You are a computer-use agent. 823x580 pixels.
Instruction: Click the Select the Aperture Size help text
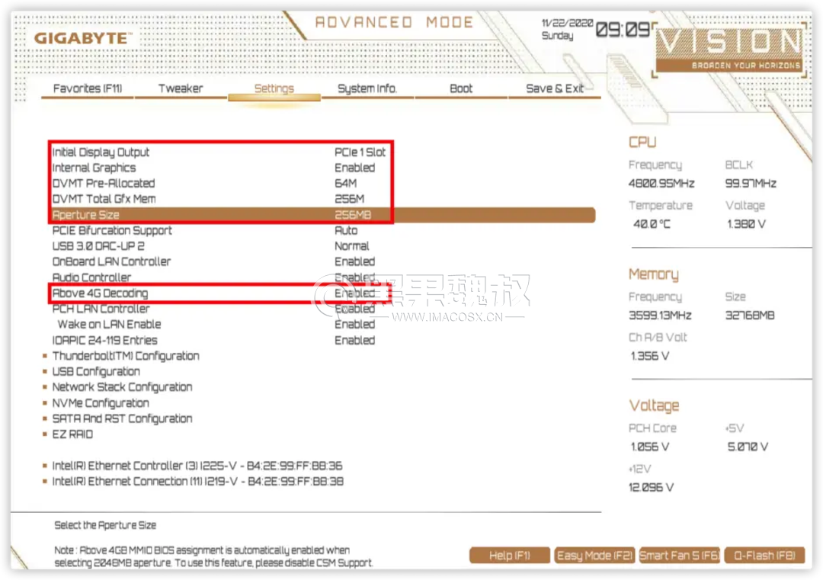point(105,525)
